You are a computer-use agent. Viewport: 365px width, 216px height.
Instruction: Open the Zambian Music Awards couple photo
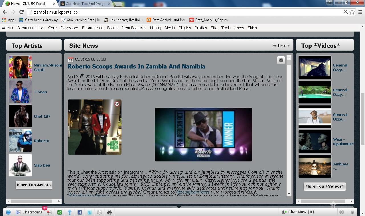tap(95, 127)
